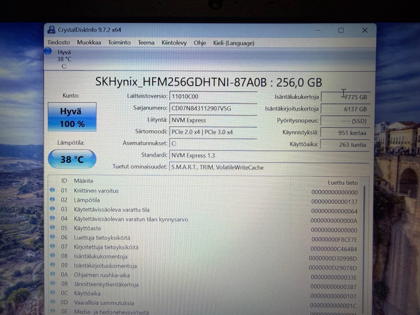
Task: Click the Standardi field NVM Express 1.3
Action: coord(269,155)
